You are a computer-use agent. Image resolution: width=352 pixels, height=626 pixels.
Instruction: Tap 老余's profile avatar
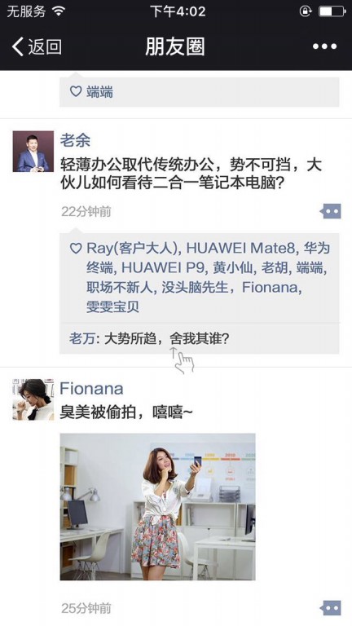(33, 152)
